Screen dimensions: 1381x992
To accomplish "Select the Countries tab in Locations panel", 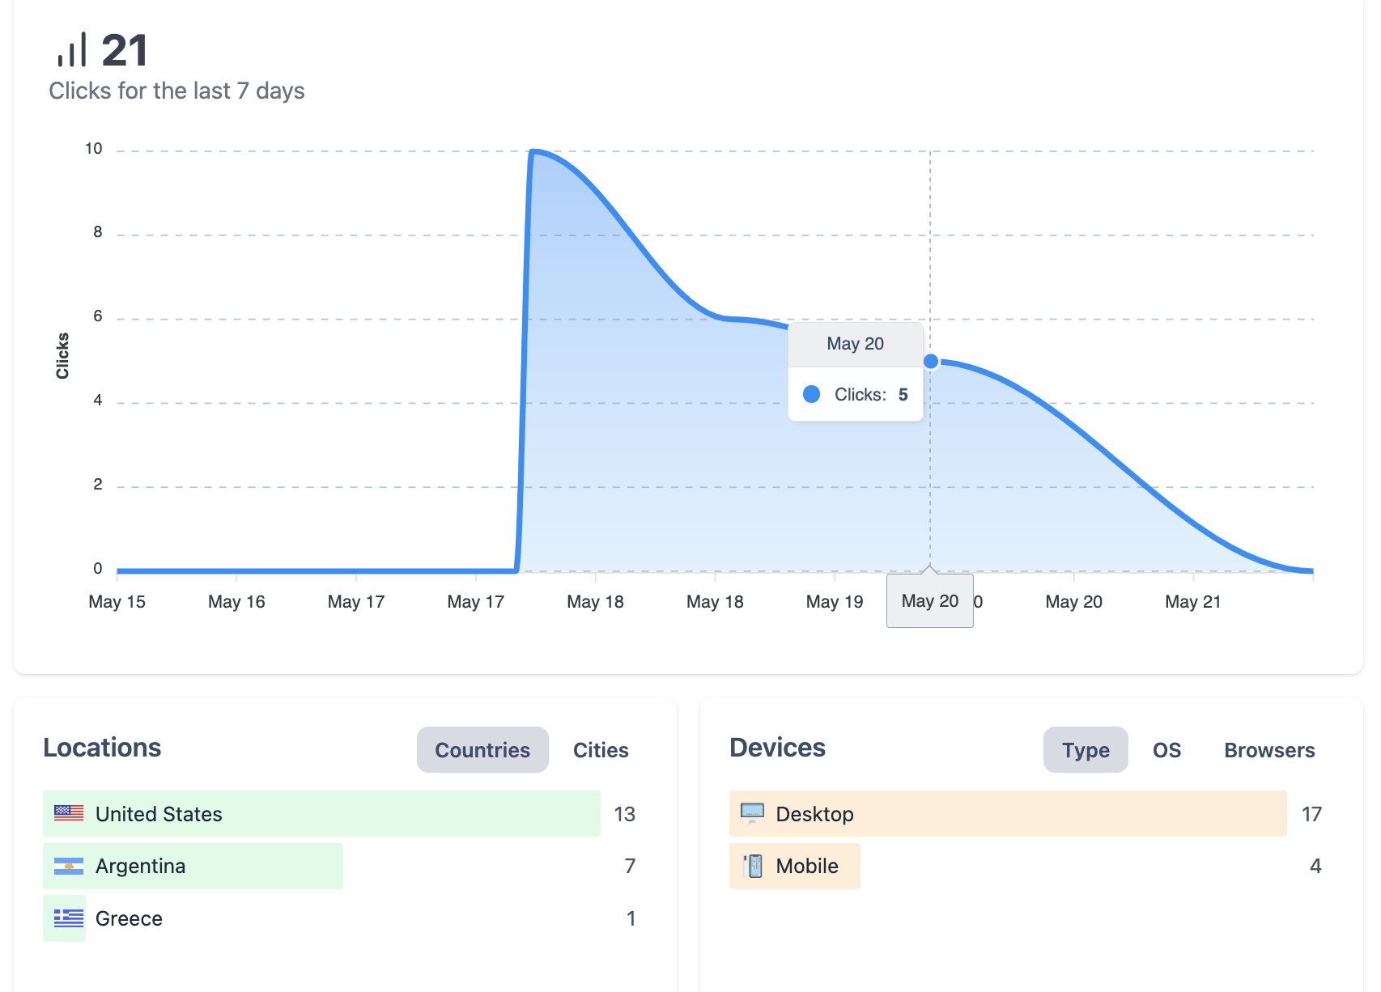I will 482,750.
